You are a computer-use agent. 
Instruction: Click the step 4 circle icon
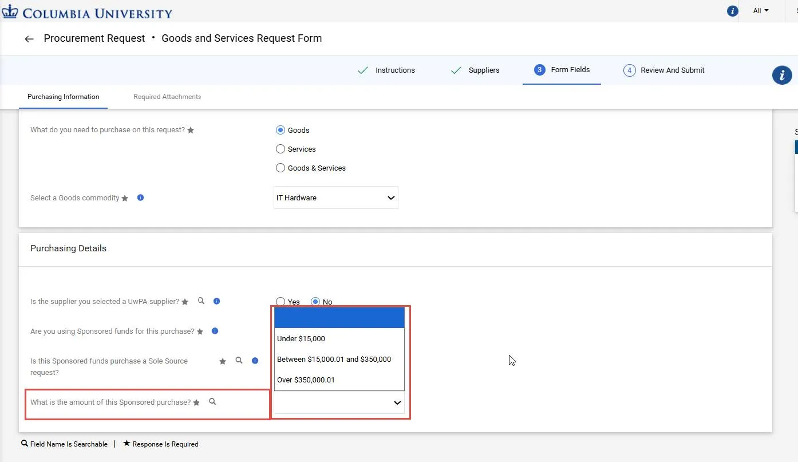(629, 70)
